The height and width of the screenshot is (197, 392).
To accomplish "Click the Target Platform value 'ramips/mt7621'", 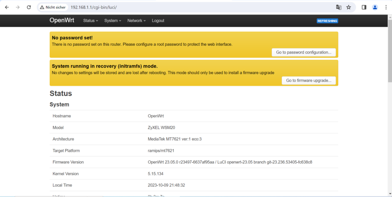I will click(x=161, y=151).
